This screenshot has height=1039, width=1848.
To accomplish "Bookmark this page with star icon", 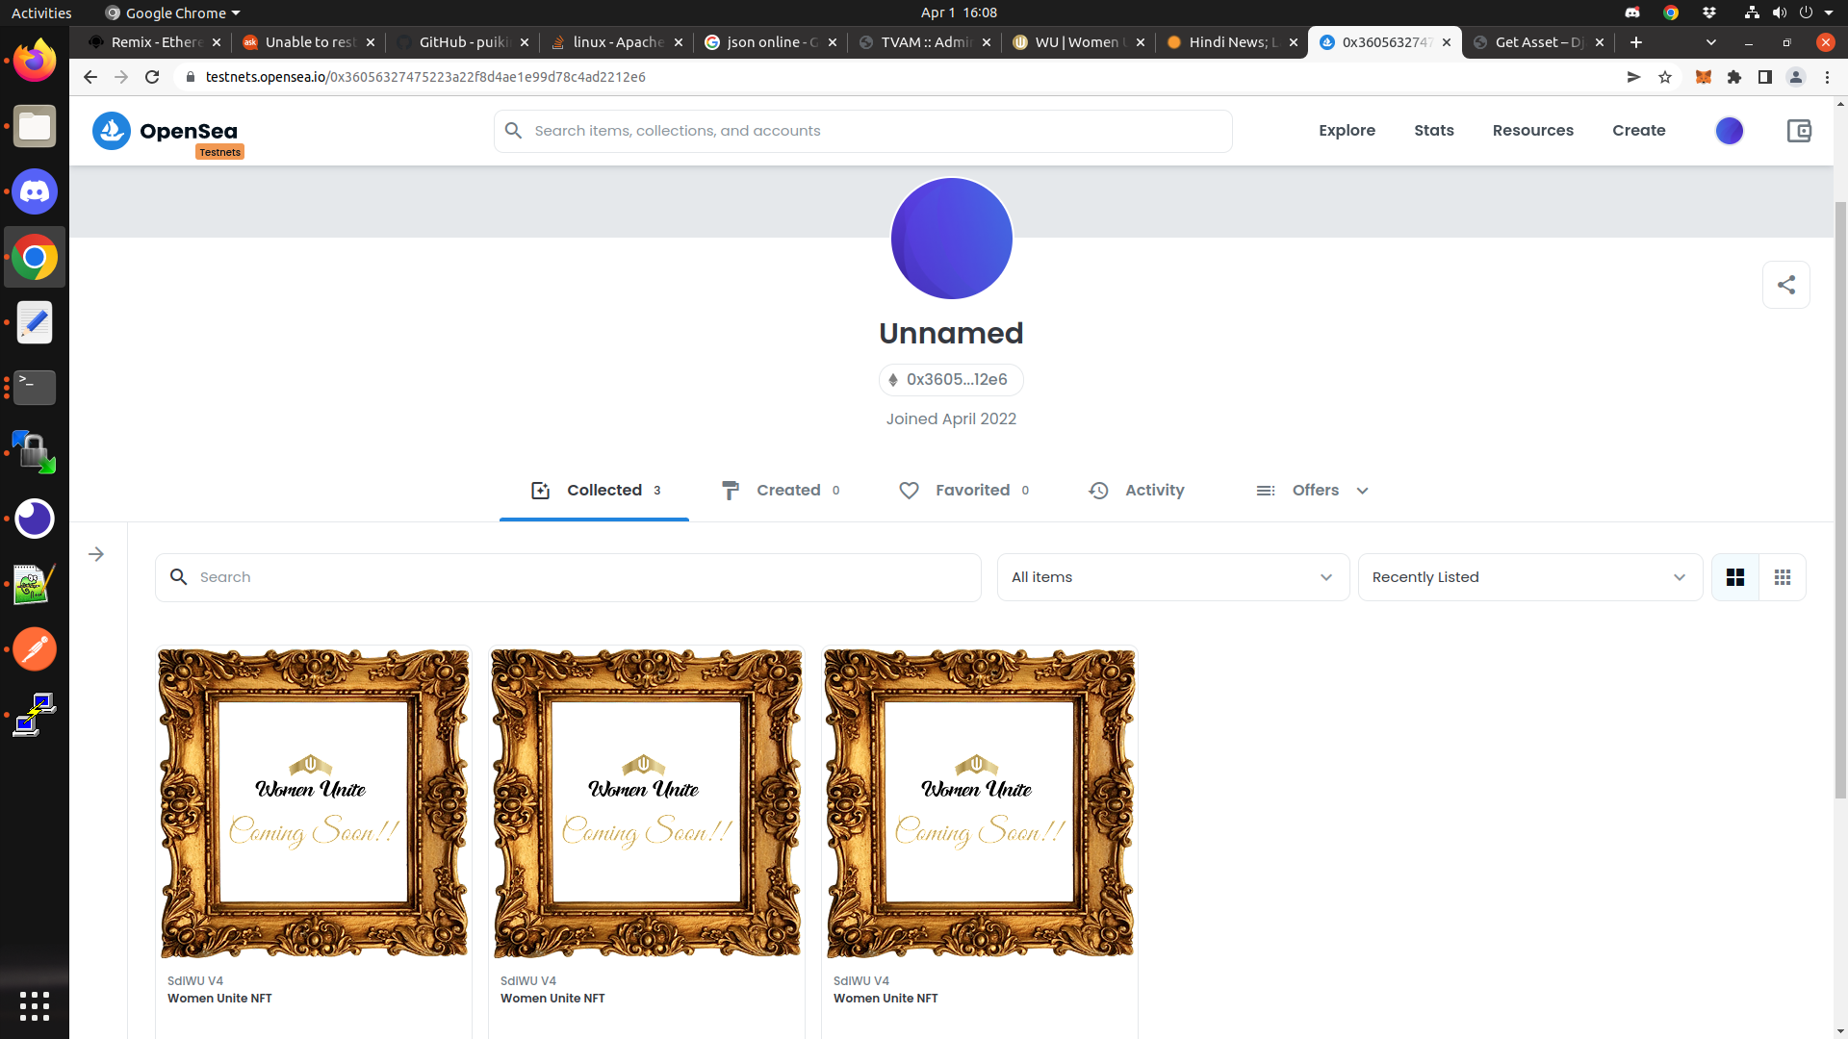I will (x=1665, y=77).
